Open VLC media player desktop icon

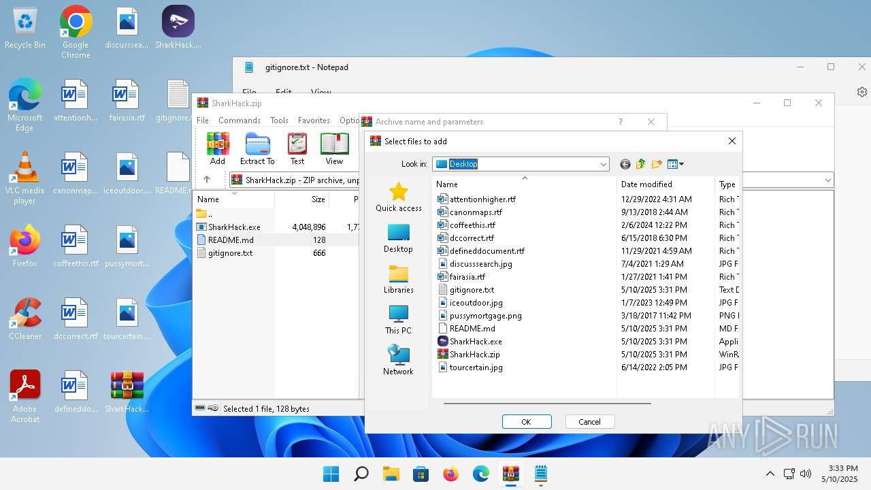[25, 178]
